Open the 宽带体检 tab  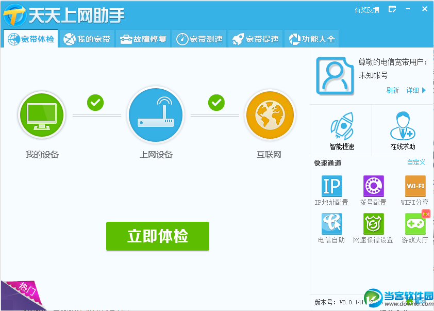31,39
